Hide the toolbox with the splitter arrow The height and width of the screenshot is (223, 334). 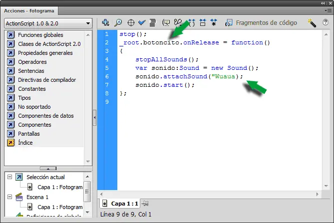tap(94, 118)
